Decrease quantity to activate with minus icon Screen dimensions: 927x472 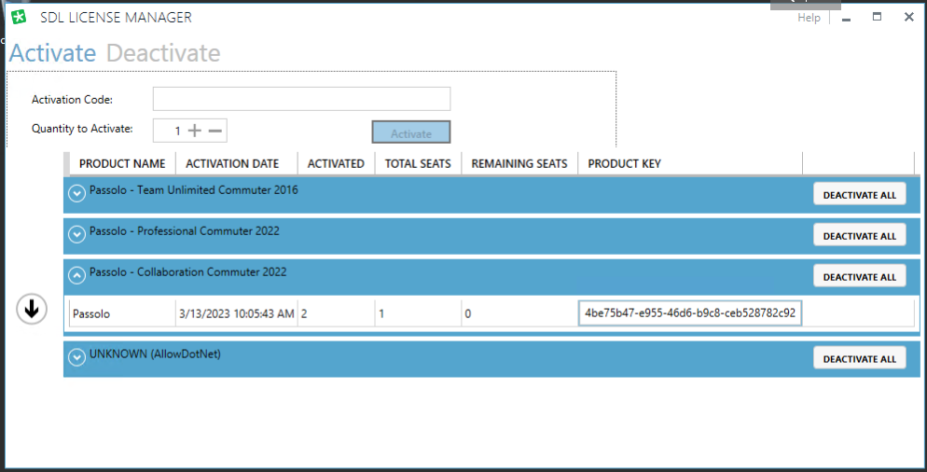tap(215, 131)
